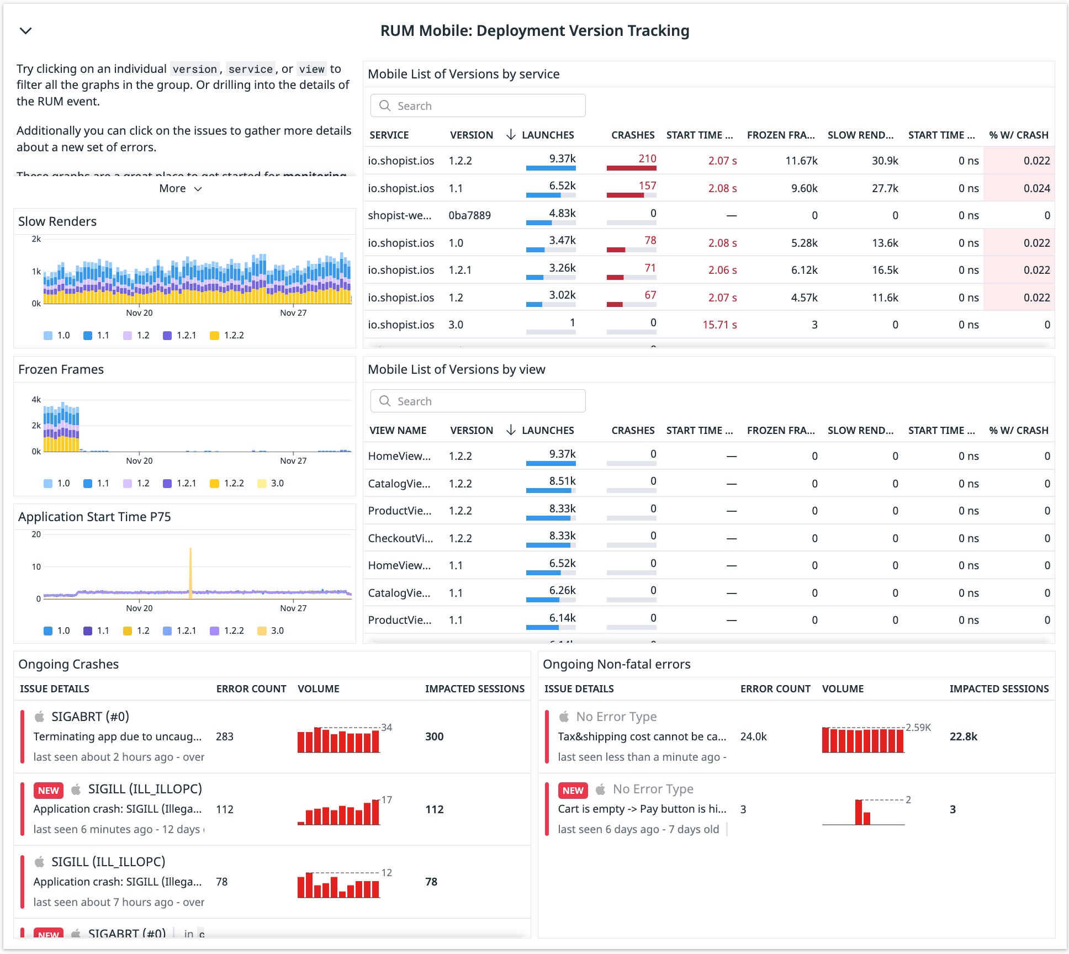The width and height of the screenshot is (1069, 954).
Task: Sort service table by % W/ CRASH header
Action: pos(1019,135)
